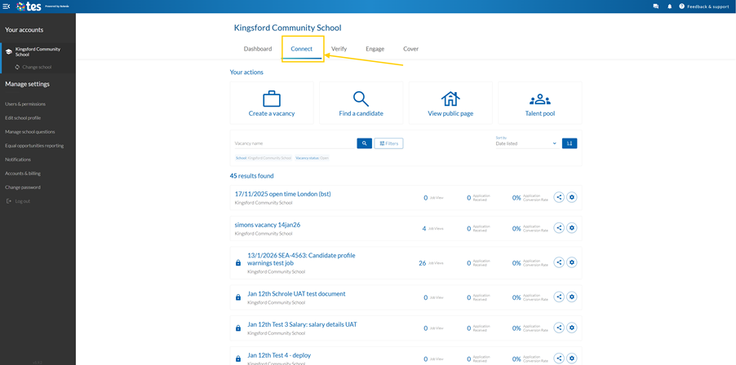736x365 pixels.
Task: Open Manage school questions
Action: point(30,132)
